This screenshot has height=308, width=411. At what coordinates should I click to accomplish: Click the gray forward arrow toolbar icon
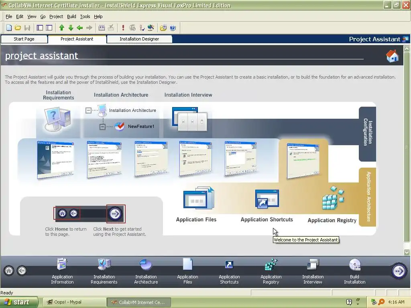[89, 28]
